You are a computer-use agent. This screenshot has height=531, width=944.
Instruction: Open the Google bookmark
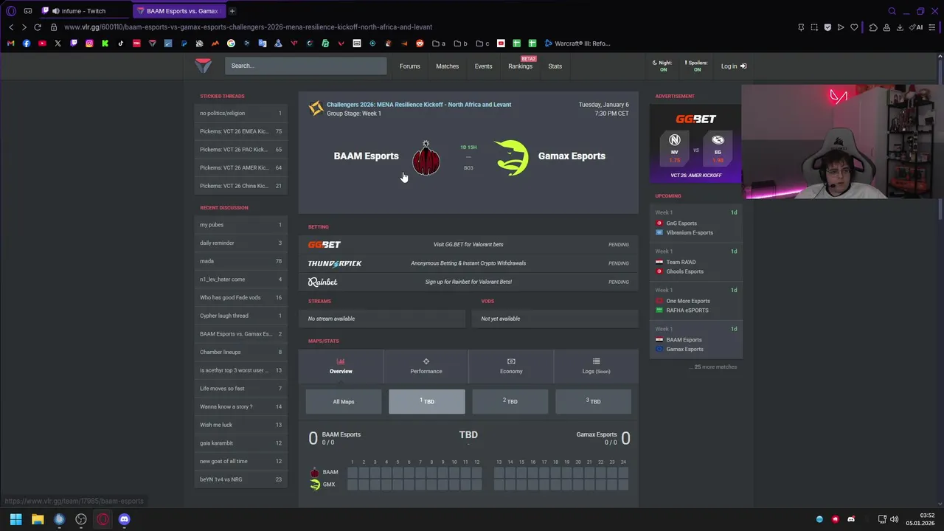231,44
